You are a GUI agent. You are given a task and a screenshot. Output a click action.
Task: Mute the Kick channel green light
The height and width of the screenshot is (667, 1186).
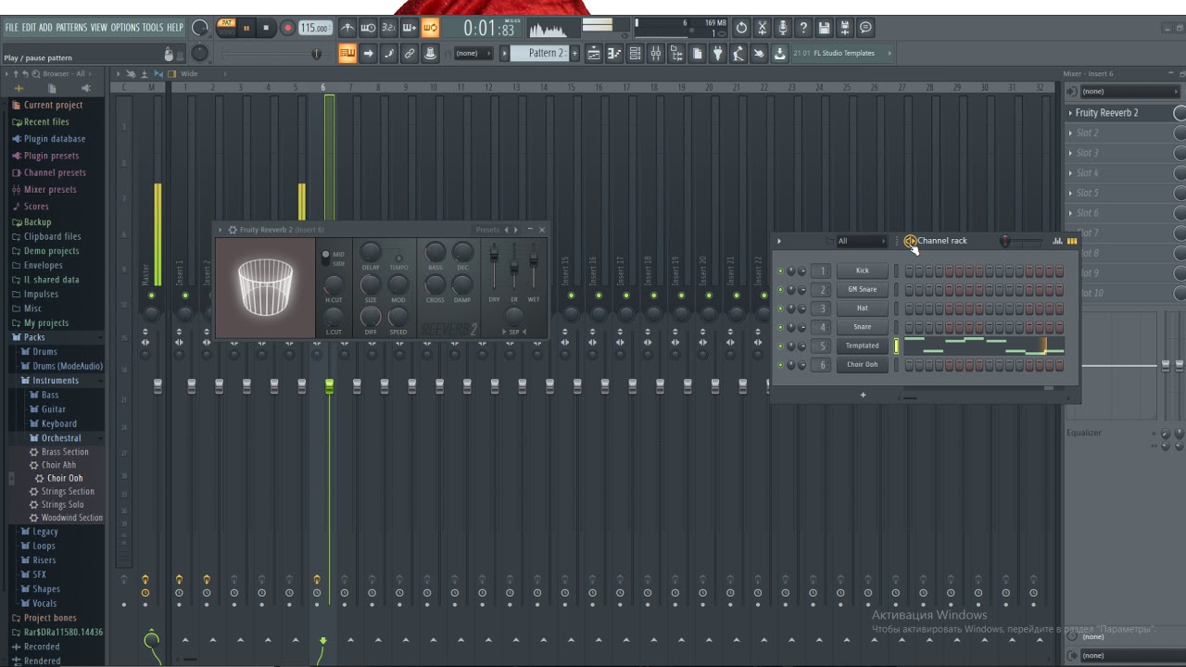780,271
